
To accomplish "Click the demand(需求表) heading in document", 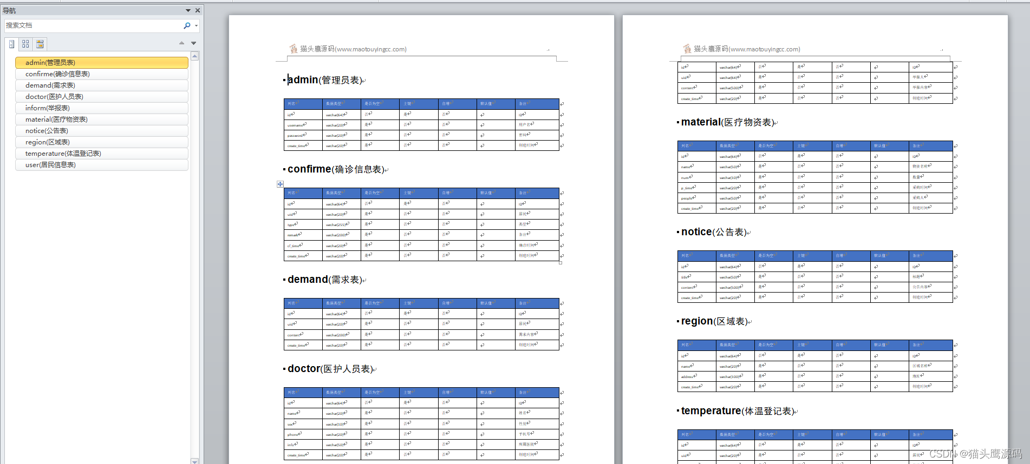I will [325, 280].
